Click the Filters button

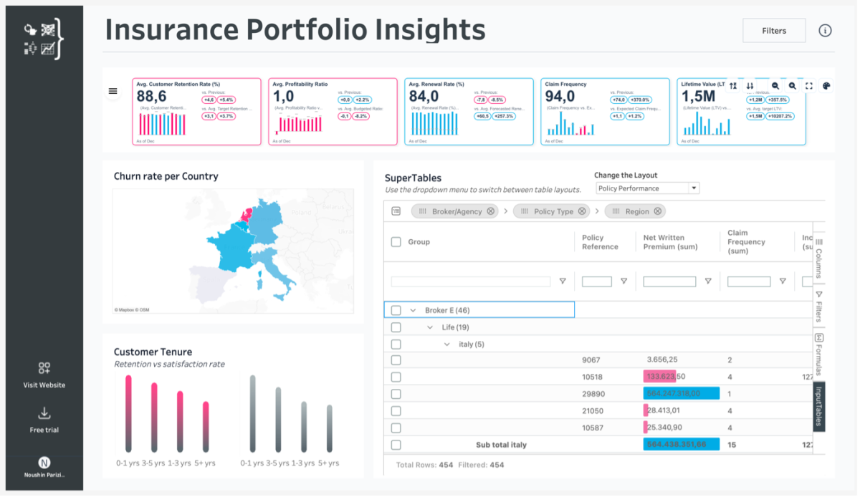tap(774, 30)
